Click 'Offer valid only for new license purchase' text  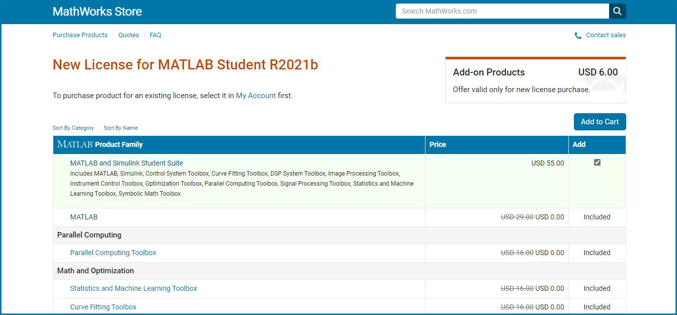tap(521, 90)
